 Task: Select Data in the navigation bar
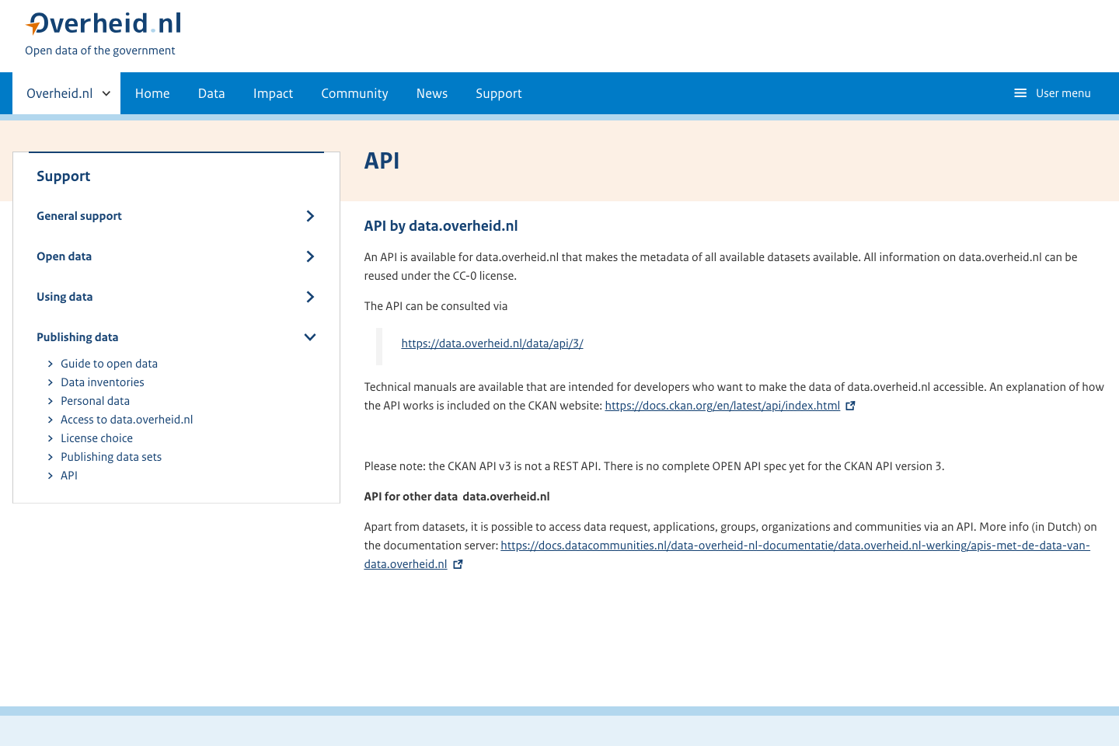click(211, 93)
